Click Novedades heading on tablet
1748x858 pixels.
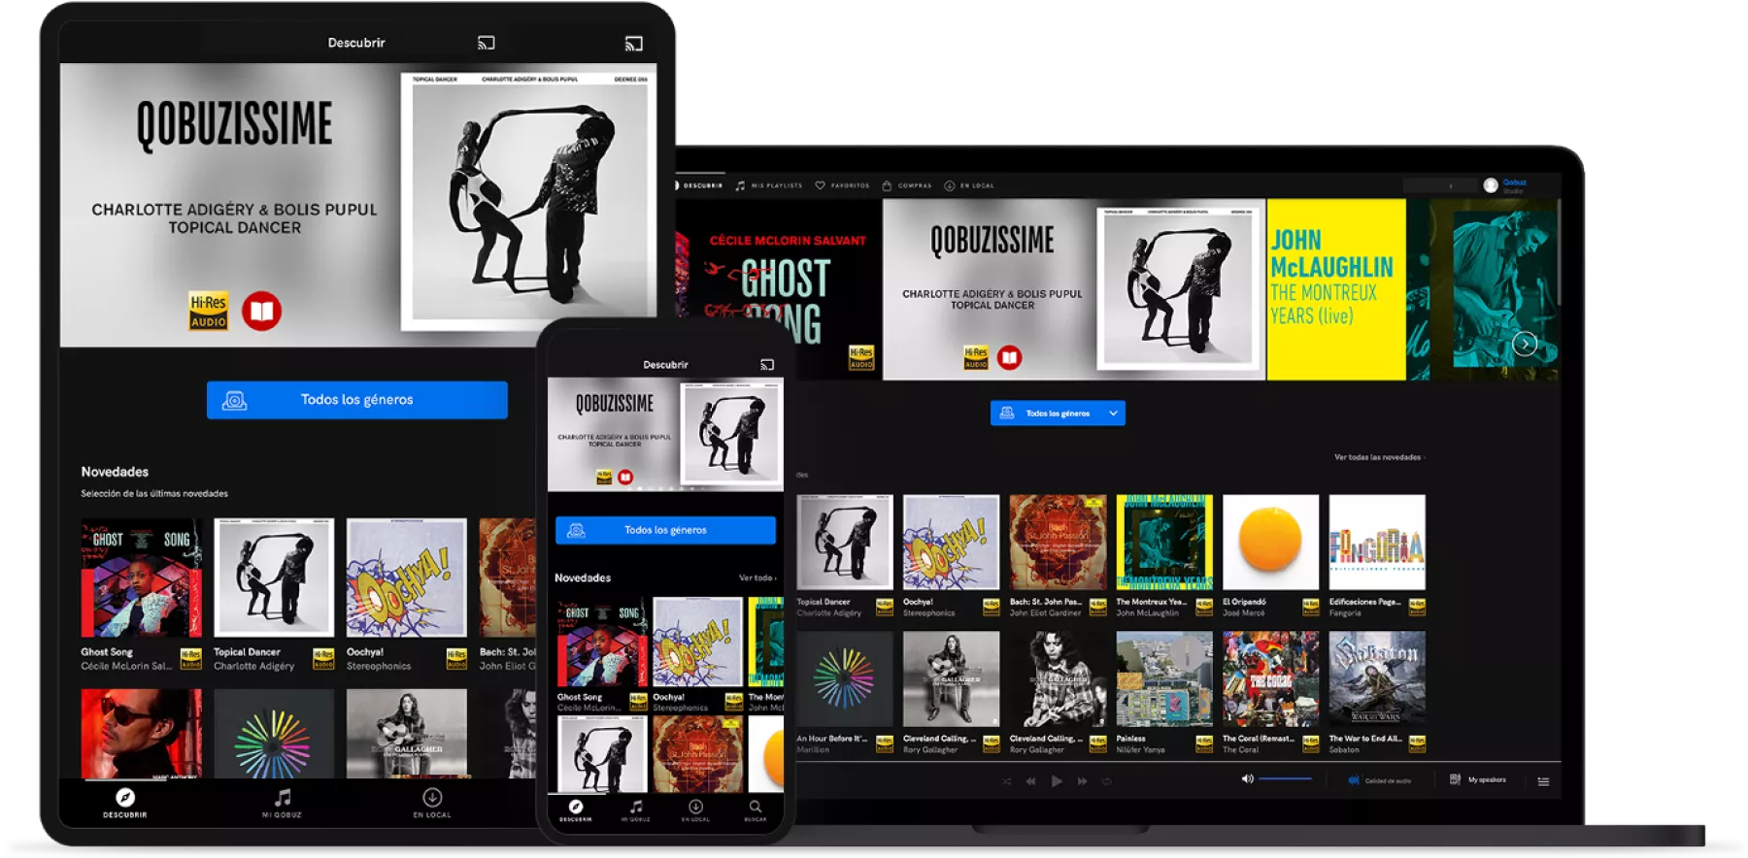coord(115,472)
